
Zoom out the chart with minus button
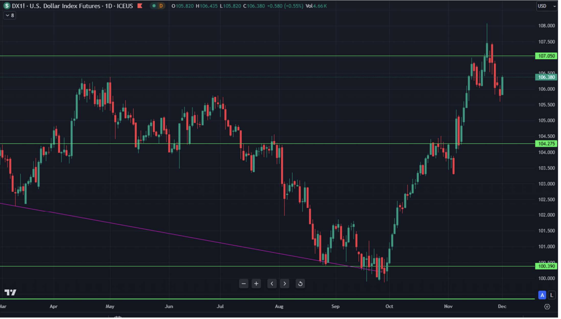244,284
